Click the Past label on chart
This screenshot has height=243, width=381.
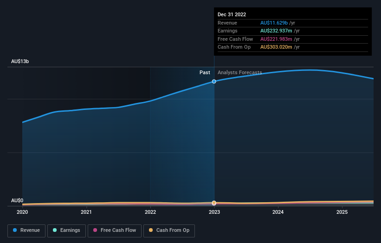point(205,72)
